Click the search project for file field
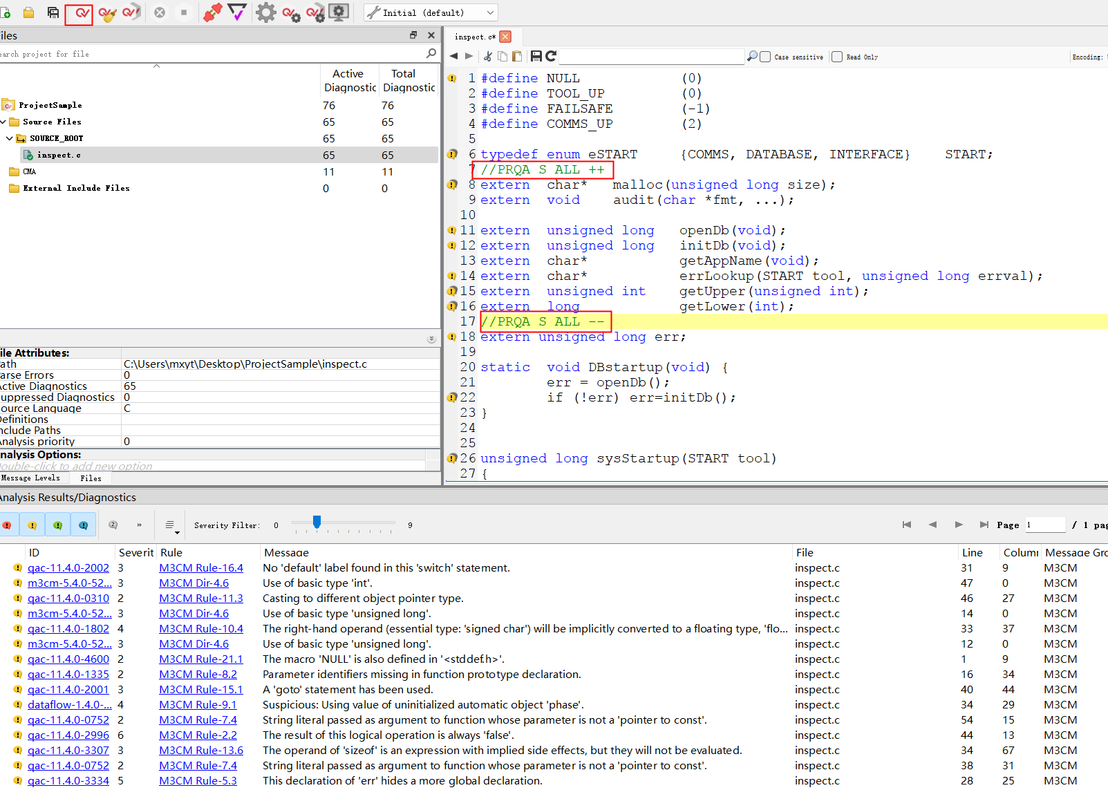1108x790 pixels. tap(207, 54)
